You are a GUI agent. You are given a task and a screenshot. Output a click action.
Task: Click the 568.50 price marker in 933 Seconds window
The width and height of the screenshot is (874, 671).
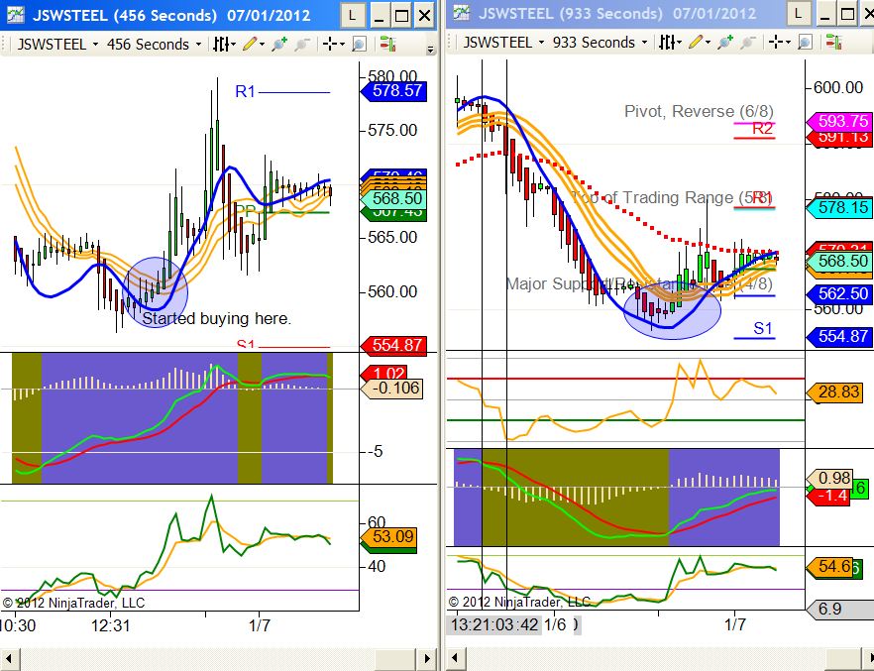(840, 261)
